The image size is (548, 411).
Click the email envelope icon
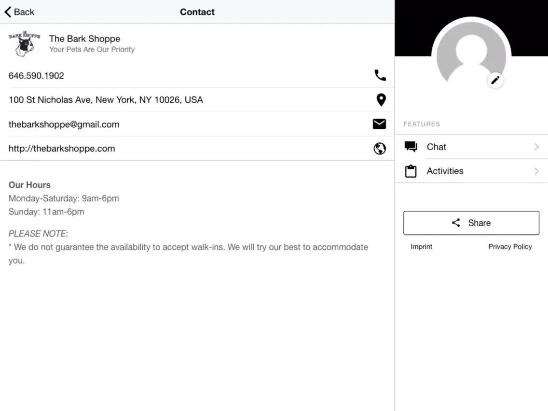(x=379, y=124)
